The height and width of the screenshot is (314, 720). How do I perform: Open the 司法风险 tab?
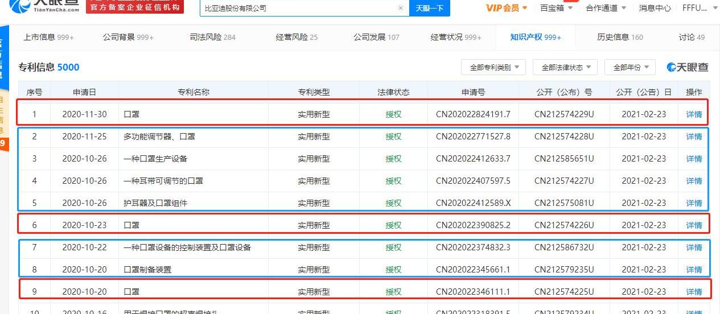pyautogui.click(x=212, y=37)
